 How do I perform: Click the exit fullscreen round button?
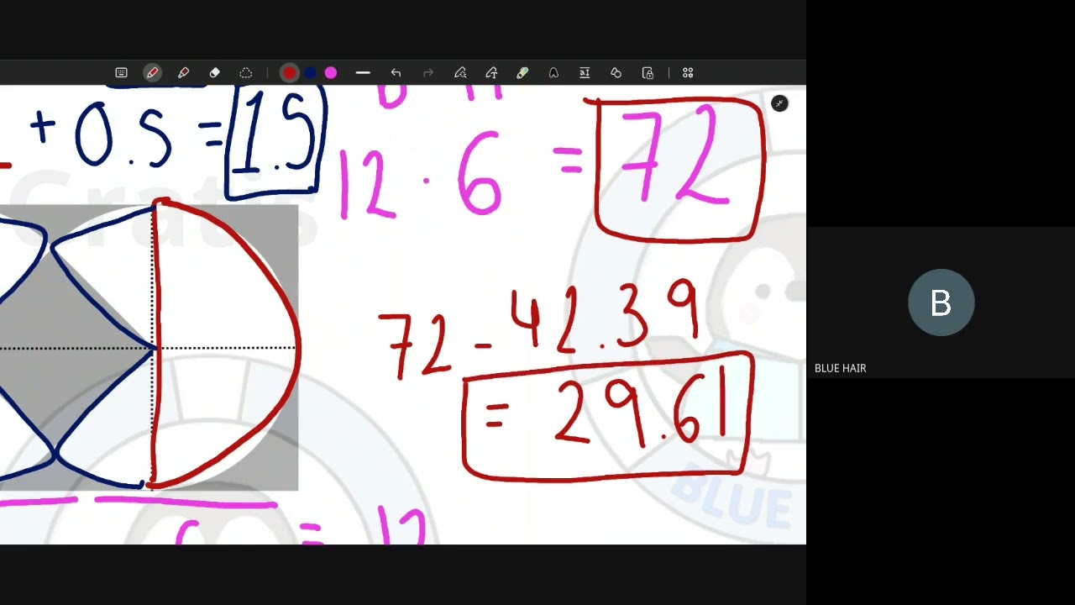[779, 103]
